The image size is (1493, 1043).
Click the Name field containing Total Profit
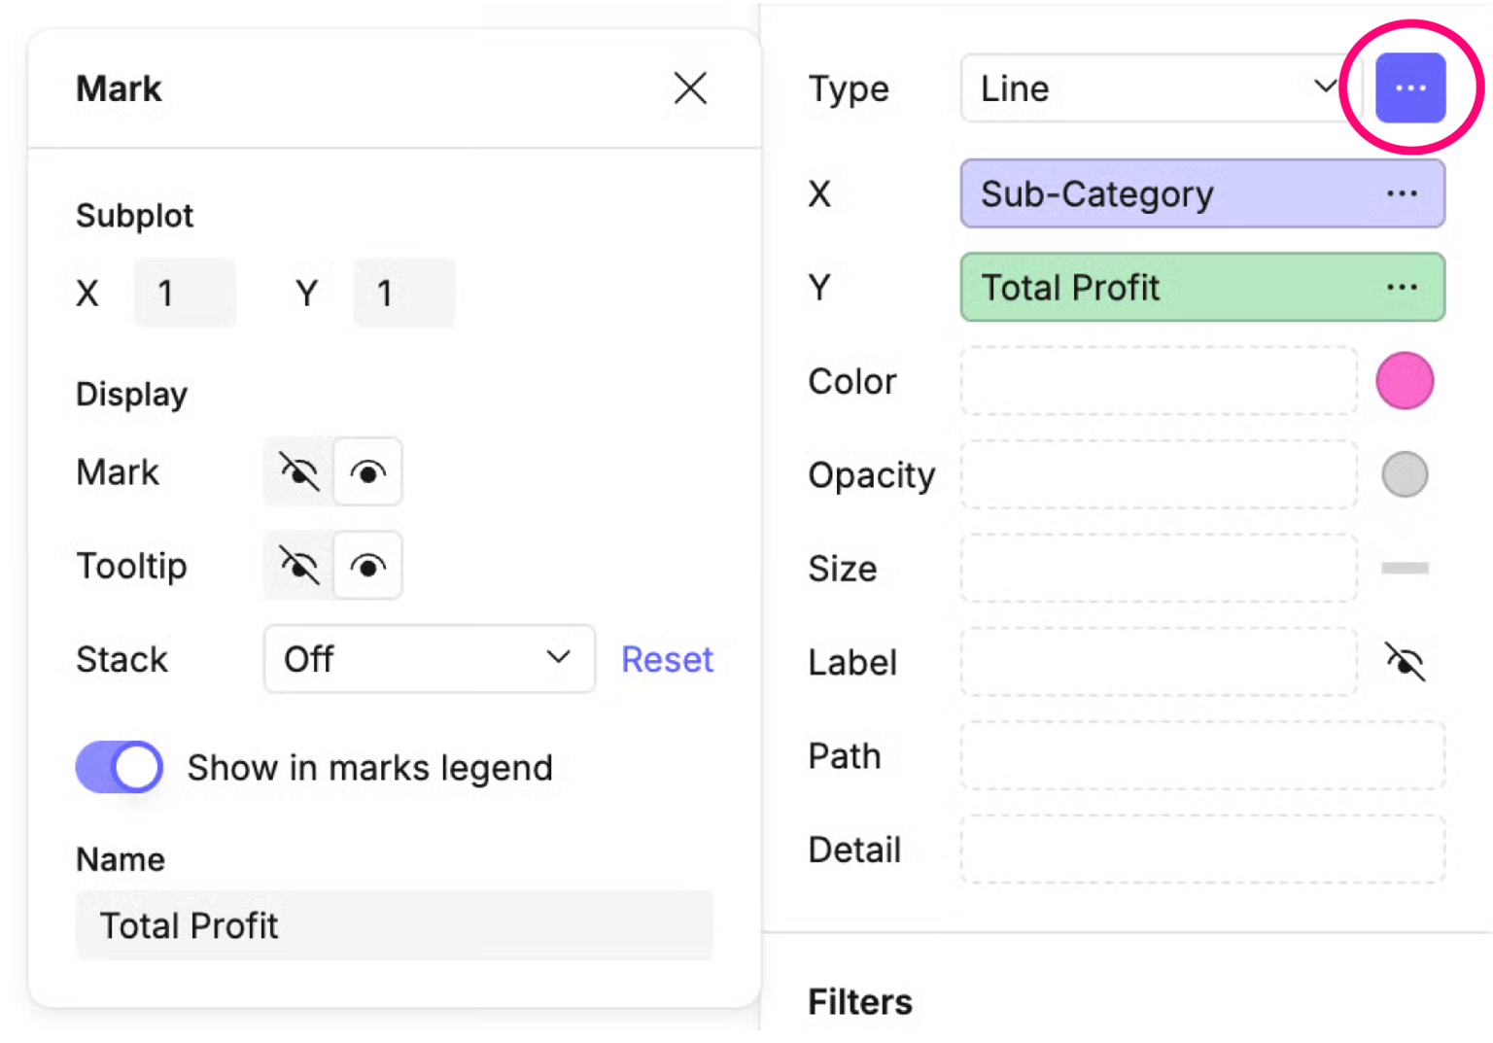394,925
